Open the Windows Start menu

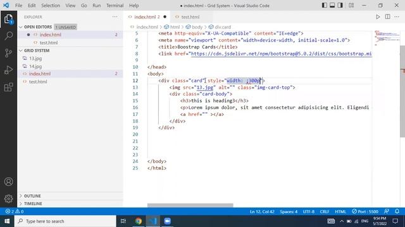tap(7, 221)
